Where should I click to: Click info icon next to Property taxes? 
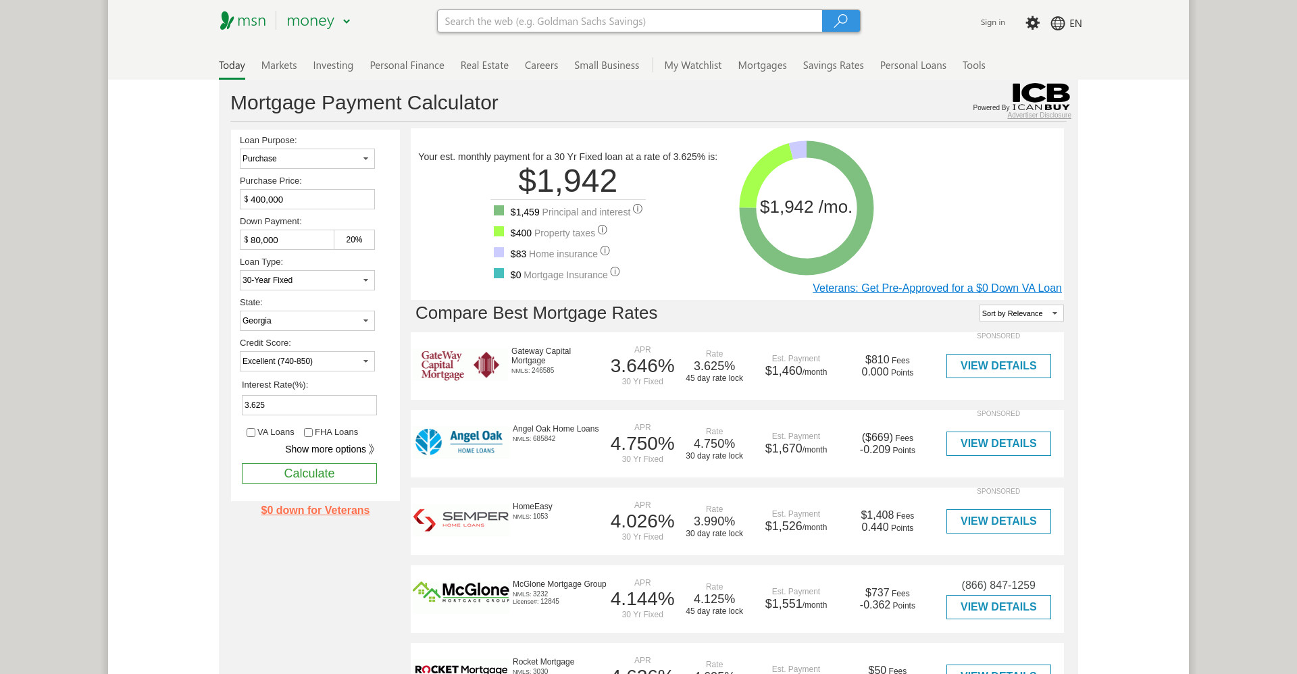pos(603,230)
